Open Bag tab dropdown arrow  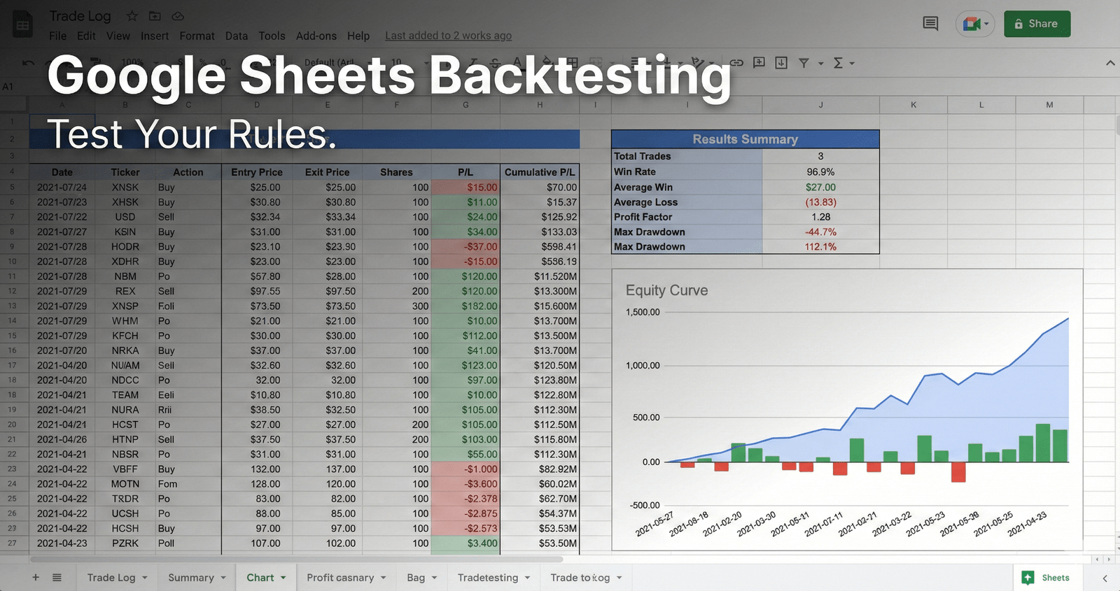click(435, 578)
